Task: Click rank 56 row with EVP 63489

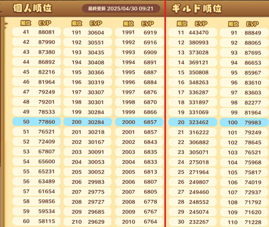Action: (37, 181)
